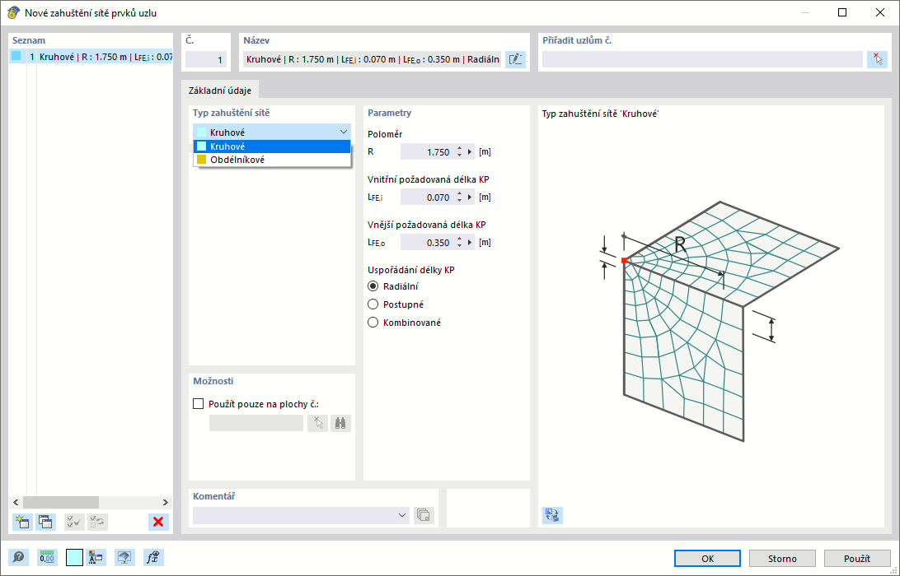Click the mesh refinement preview illustration
This screenshot has height=576, width=900.
pyautogui.click(x=720, y=321)
